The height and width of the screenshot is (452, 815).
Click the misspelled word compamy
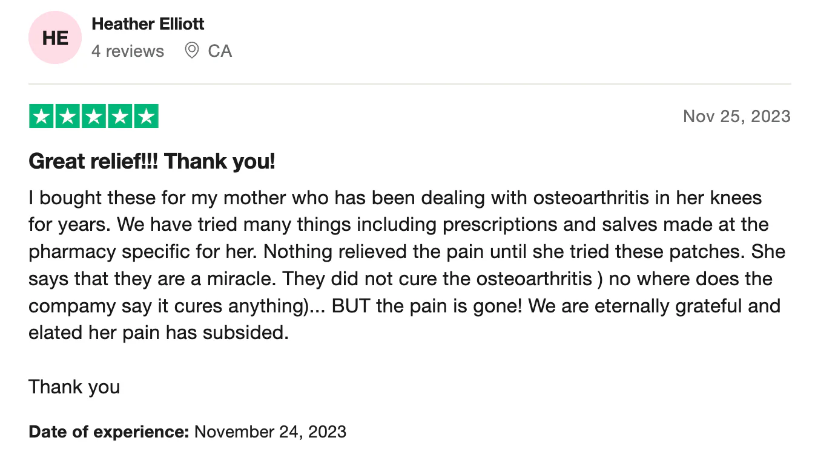70,307
